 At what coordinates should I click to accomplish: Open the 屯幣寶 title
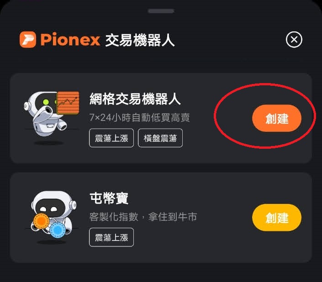pyautogui.click(x=109, y=198)
